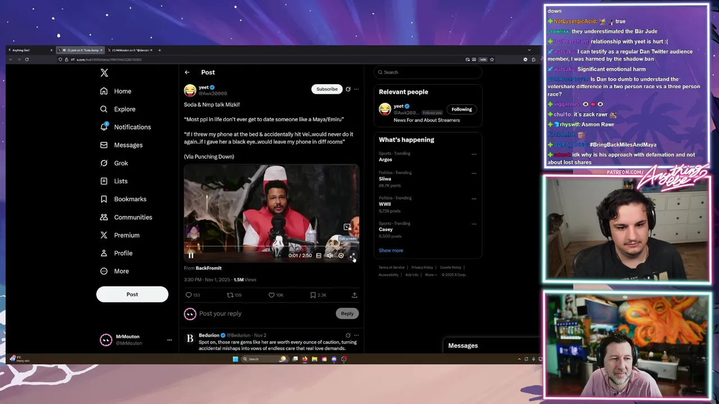Click the video full screen icon
This screenshot has width=719, height=404.
pos(352,255)
